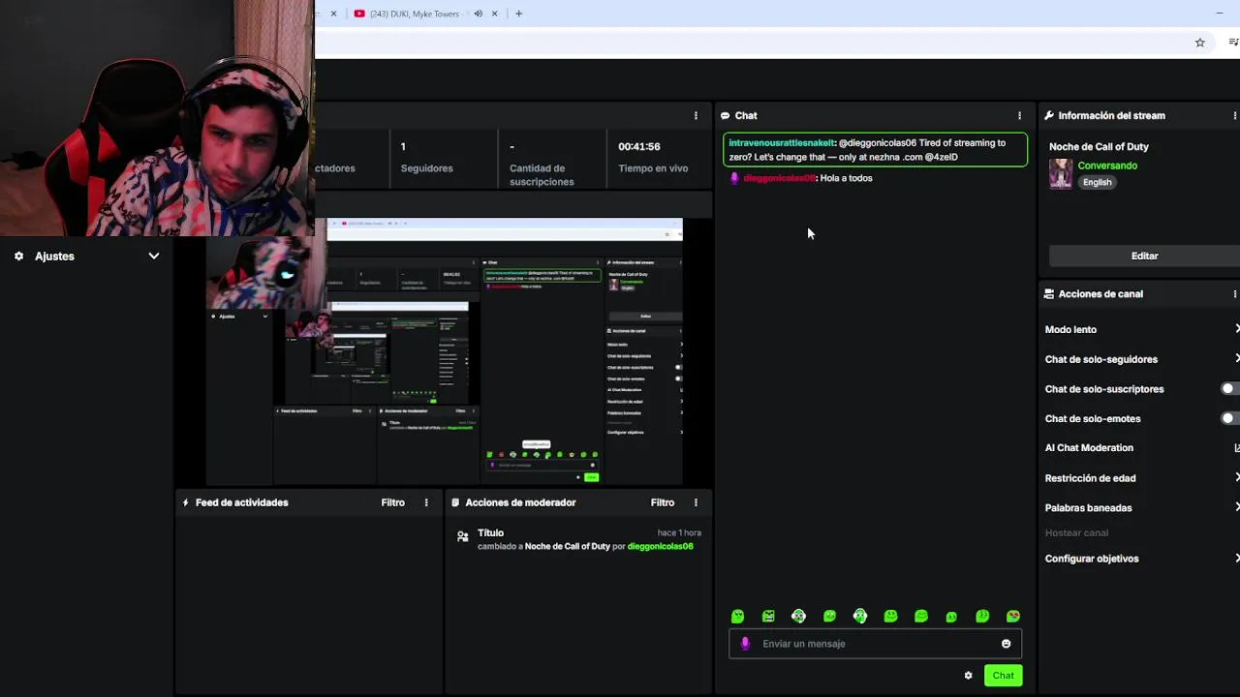Click dieggonicolas06 username in chat
This screenshot has width=1240, height=697.
pyautogui.click(x=779, y=178)
